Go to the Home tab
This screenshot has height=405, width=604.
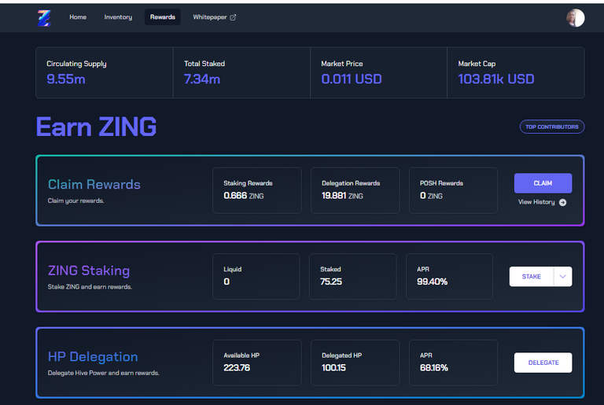(x=78, y=17)
